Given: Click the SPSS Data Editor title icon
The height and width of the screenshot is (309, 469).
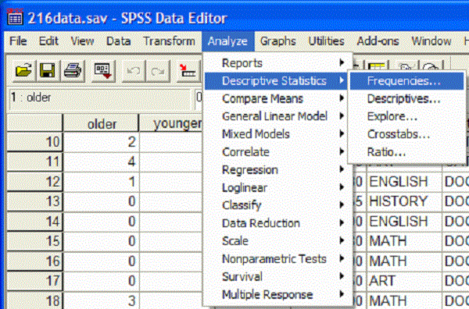Looking at the screenshot, I should pos(15,18).
